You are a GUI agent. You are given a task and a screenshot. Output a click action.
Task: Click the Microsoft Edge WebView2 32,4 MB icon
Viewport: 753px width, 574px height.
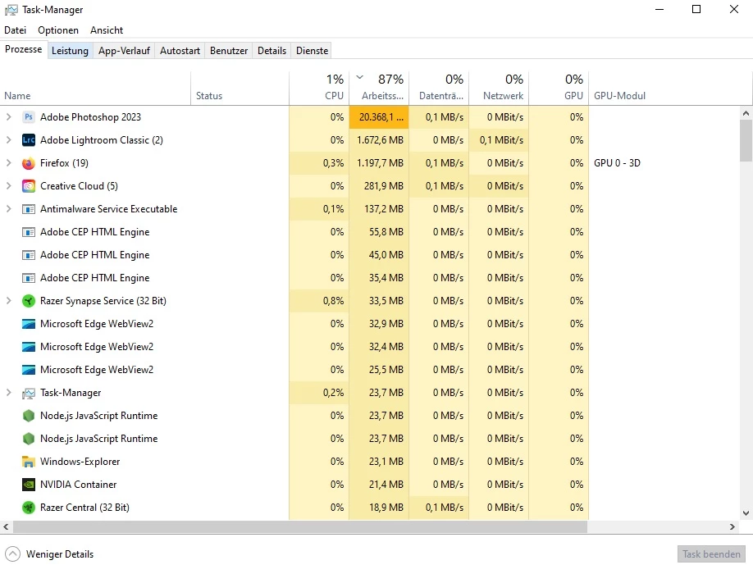point(29,347)
